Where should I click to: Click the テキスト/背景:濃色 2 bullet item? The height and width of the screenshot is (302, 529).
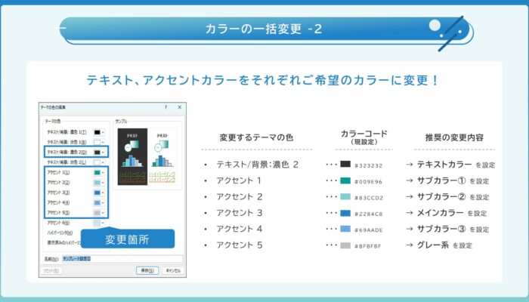[258, 165]
